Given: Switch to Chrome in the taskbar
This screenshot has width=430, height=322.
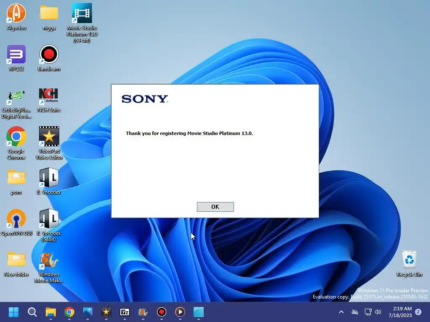Looking at the screenshot, I should point(69,312).
